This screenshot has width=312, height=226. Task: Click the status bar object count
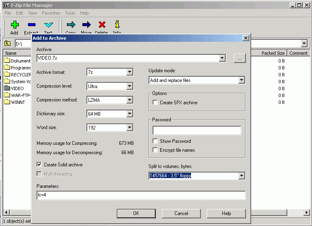tap(17, 221)
